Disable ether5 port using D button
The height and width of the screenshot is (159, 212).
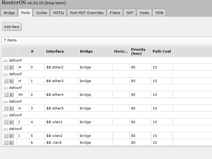point(11,108)
